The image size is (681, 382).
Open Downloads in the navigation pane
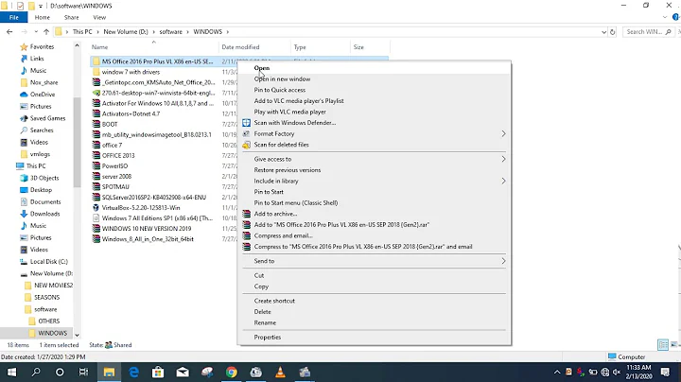44,214
